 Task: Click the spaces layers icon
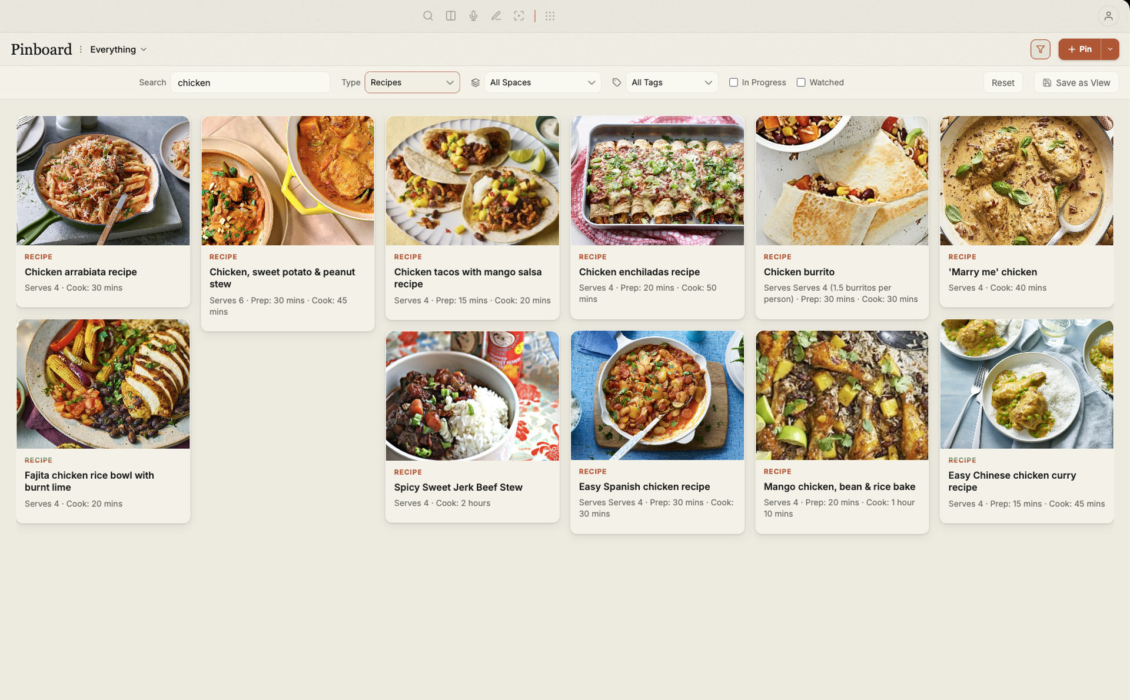(x=476, y=82)
